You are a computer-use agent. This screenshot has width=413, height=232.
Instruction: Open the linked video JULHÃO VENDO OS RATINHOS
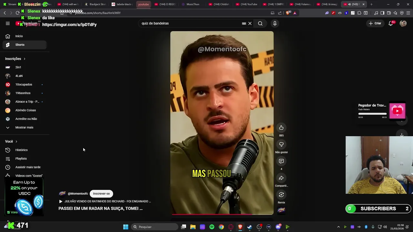click(105, 201)
